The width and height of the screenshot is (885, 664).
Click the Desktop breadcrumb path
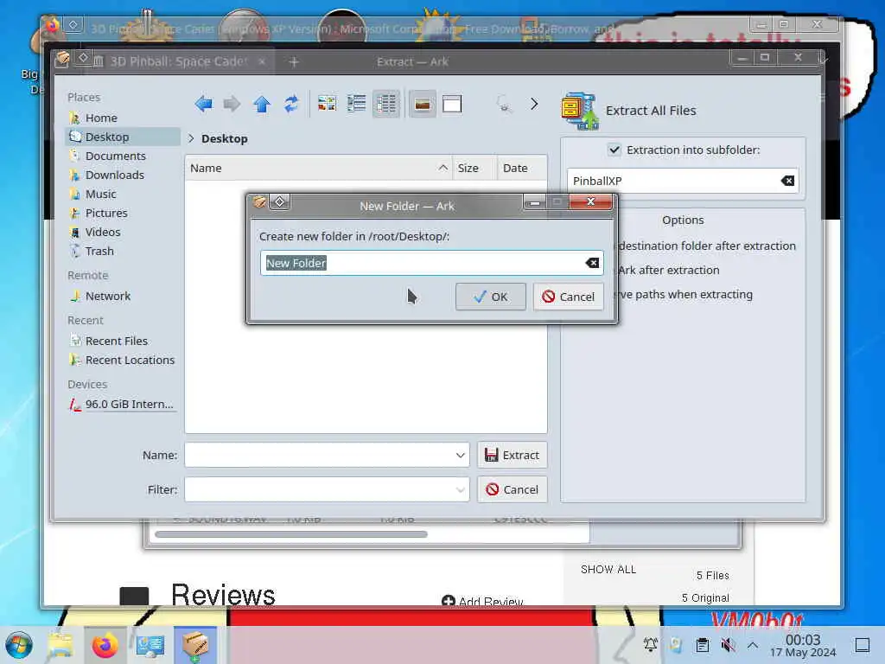click(x=224, y=139)
